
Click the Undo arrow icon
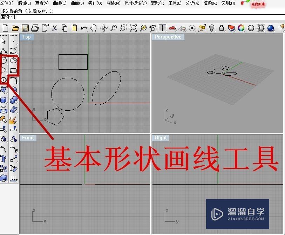(x=84, y=28)
